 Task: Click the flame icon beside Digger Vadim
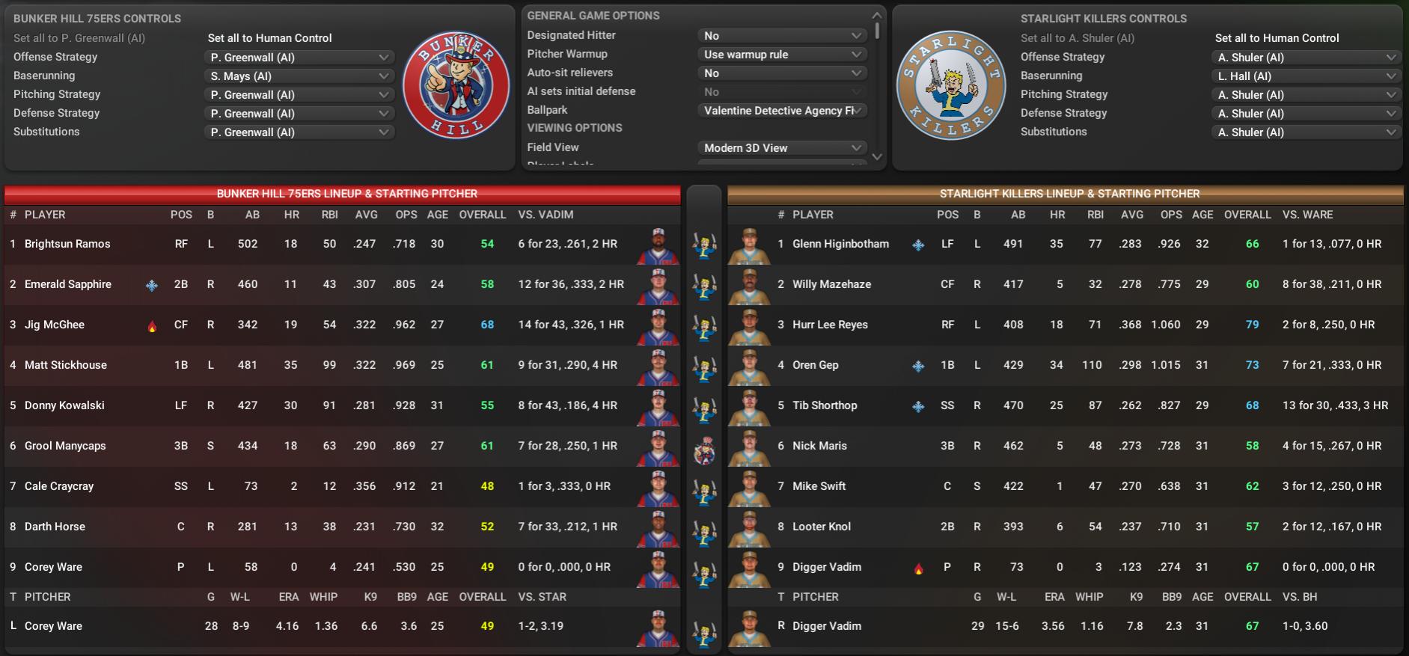tap(918, 568)
